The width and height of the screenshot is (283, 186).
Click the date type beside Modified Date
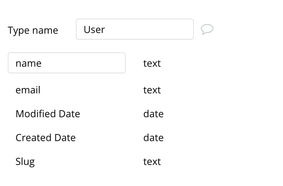pos(153,114)
